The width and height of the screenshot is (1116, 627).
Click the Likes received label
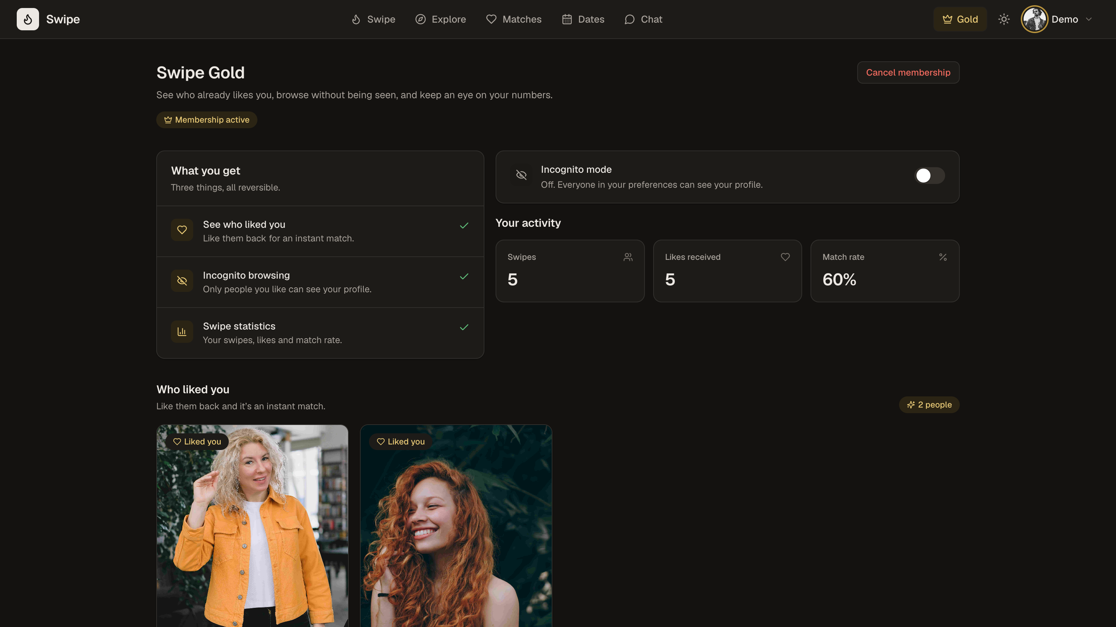point(692,257)
